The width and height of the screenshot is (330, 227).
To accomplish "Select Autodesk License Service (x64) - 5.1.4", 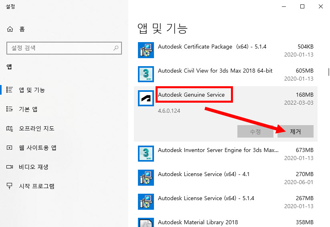I will point(206,198).
